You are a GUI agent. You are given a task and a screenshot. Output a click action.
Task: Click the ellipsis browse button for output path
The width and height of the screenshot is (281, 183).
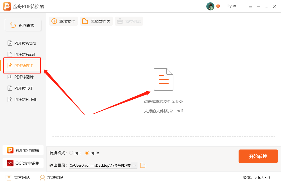click(134, 165)
